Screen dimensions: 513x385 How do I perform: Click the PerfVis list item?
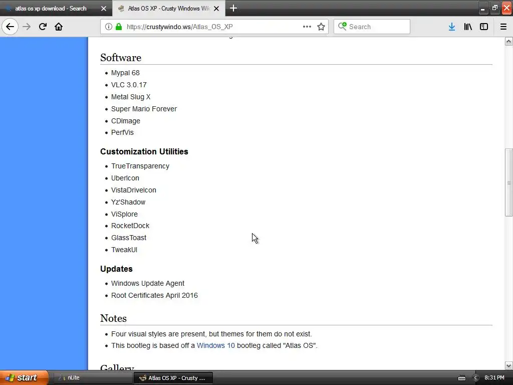point(122,132)
